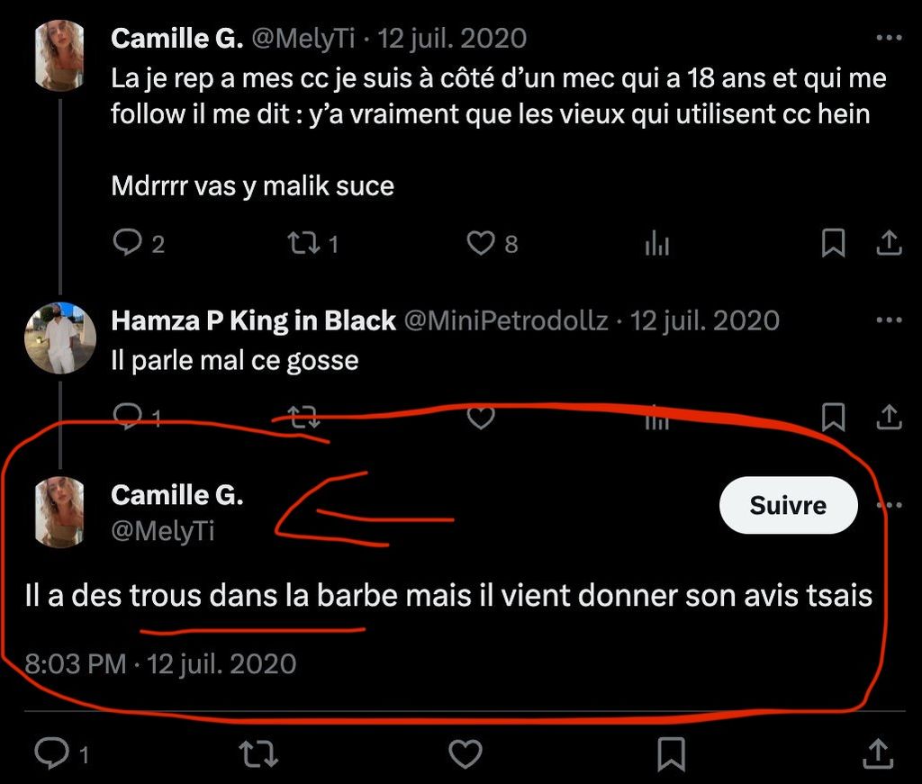Open more options on first tweet
The width and height of the screenshot is (922, 784).
click(x=889, y=39)
